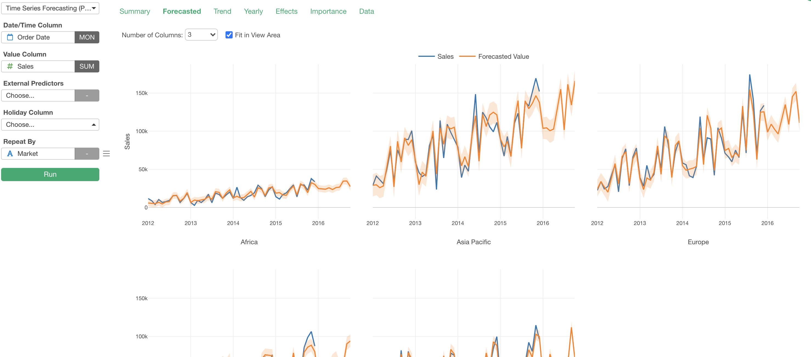Click the green hash icon beside Sales
Screen dimensions: 811x357
[x=10, y=66]
